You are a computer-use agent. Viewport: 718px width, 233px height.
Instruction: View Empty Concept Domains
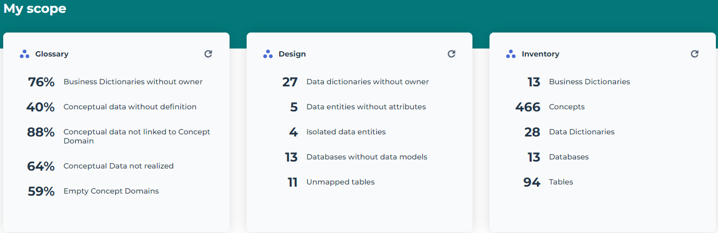click(111, 191)
